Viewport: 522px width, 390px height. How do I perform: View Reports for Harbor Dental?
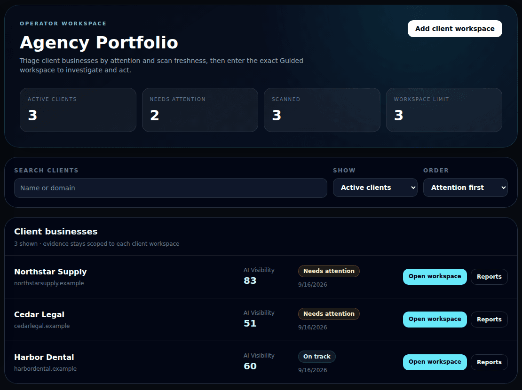pos(489,362)
